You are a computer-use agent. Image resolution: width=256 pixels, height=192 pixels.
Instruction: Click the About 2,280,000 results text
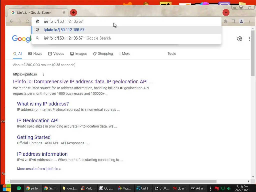point(44,65)
